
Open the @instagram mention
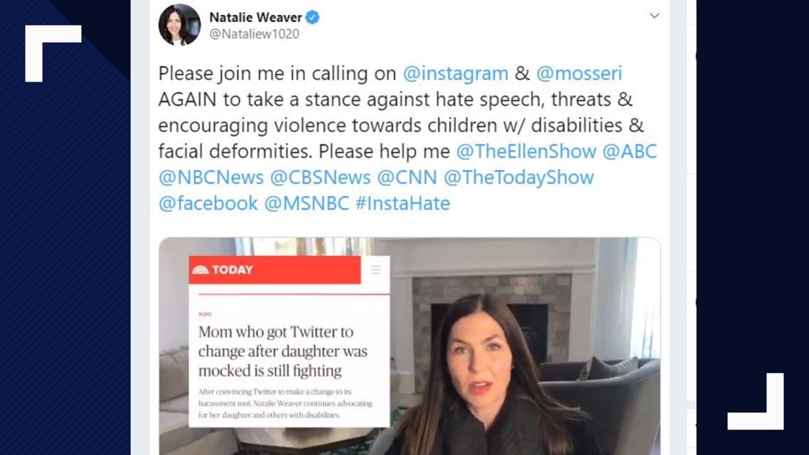455,73
